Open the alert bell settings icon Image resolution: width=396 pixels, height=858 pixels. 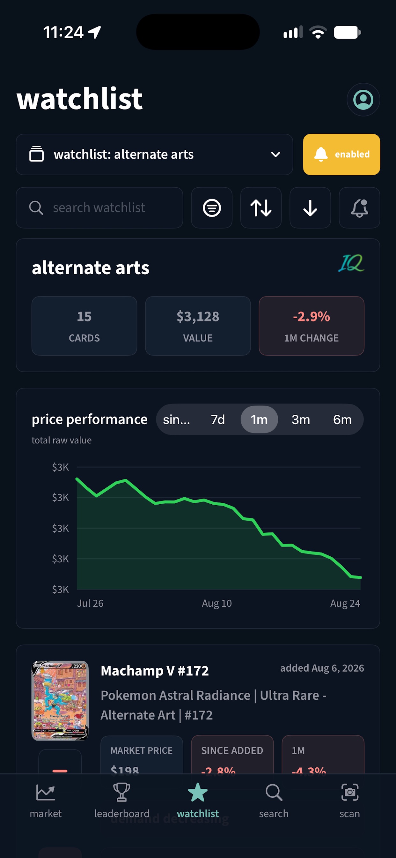(x=359, y=207)
